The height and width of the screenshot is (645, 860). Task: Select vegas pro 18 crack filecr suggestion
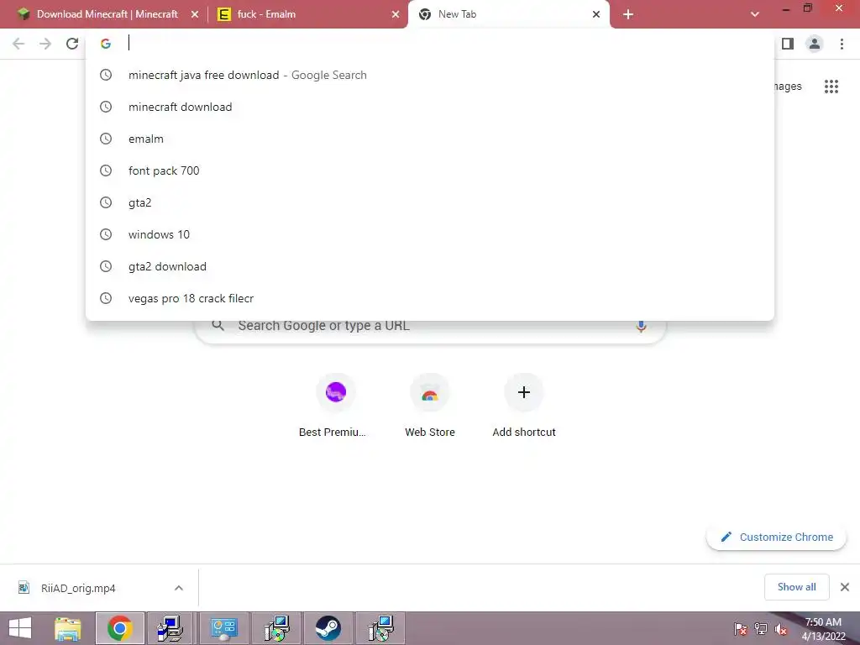point(429,298)
